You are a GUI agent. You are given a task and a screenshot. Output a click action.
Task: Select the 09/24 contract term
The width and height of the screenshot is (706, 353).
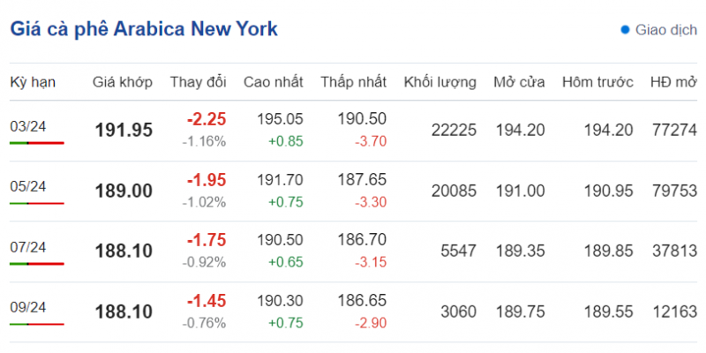27,307
